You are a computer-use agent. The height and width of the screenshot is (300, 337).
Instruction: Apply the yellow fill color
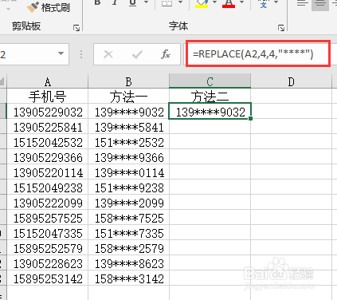click(x=202, y=3)
